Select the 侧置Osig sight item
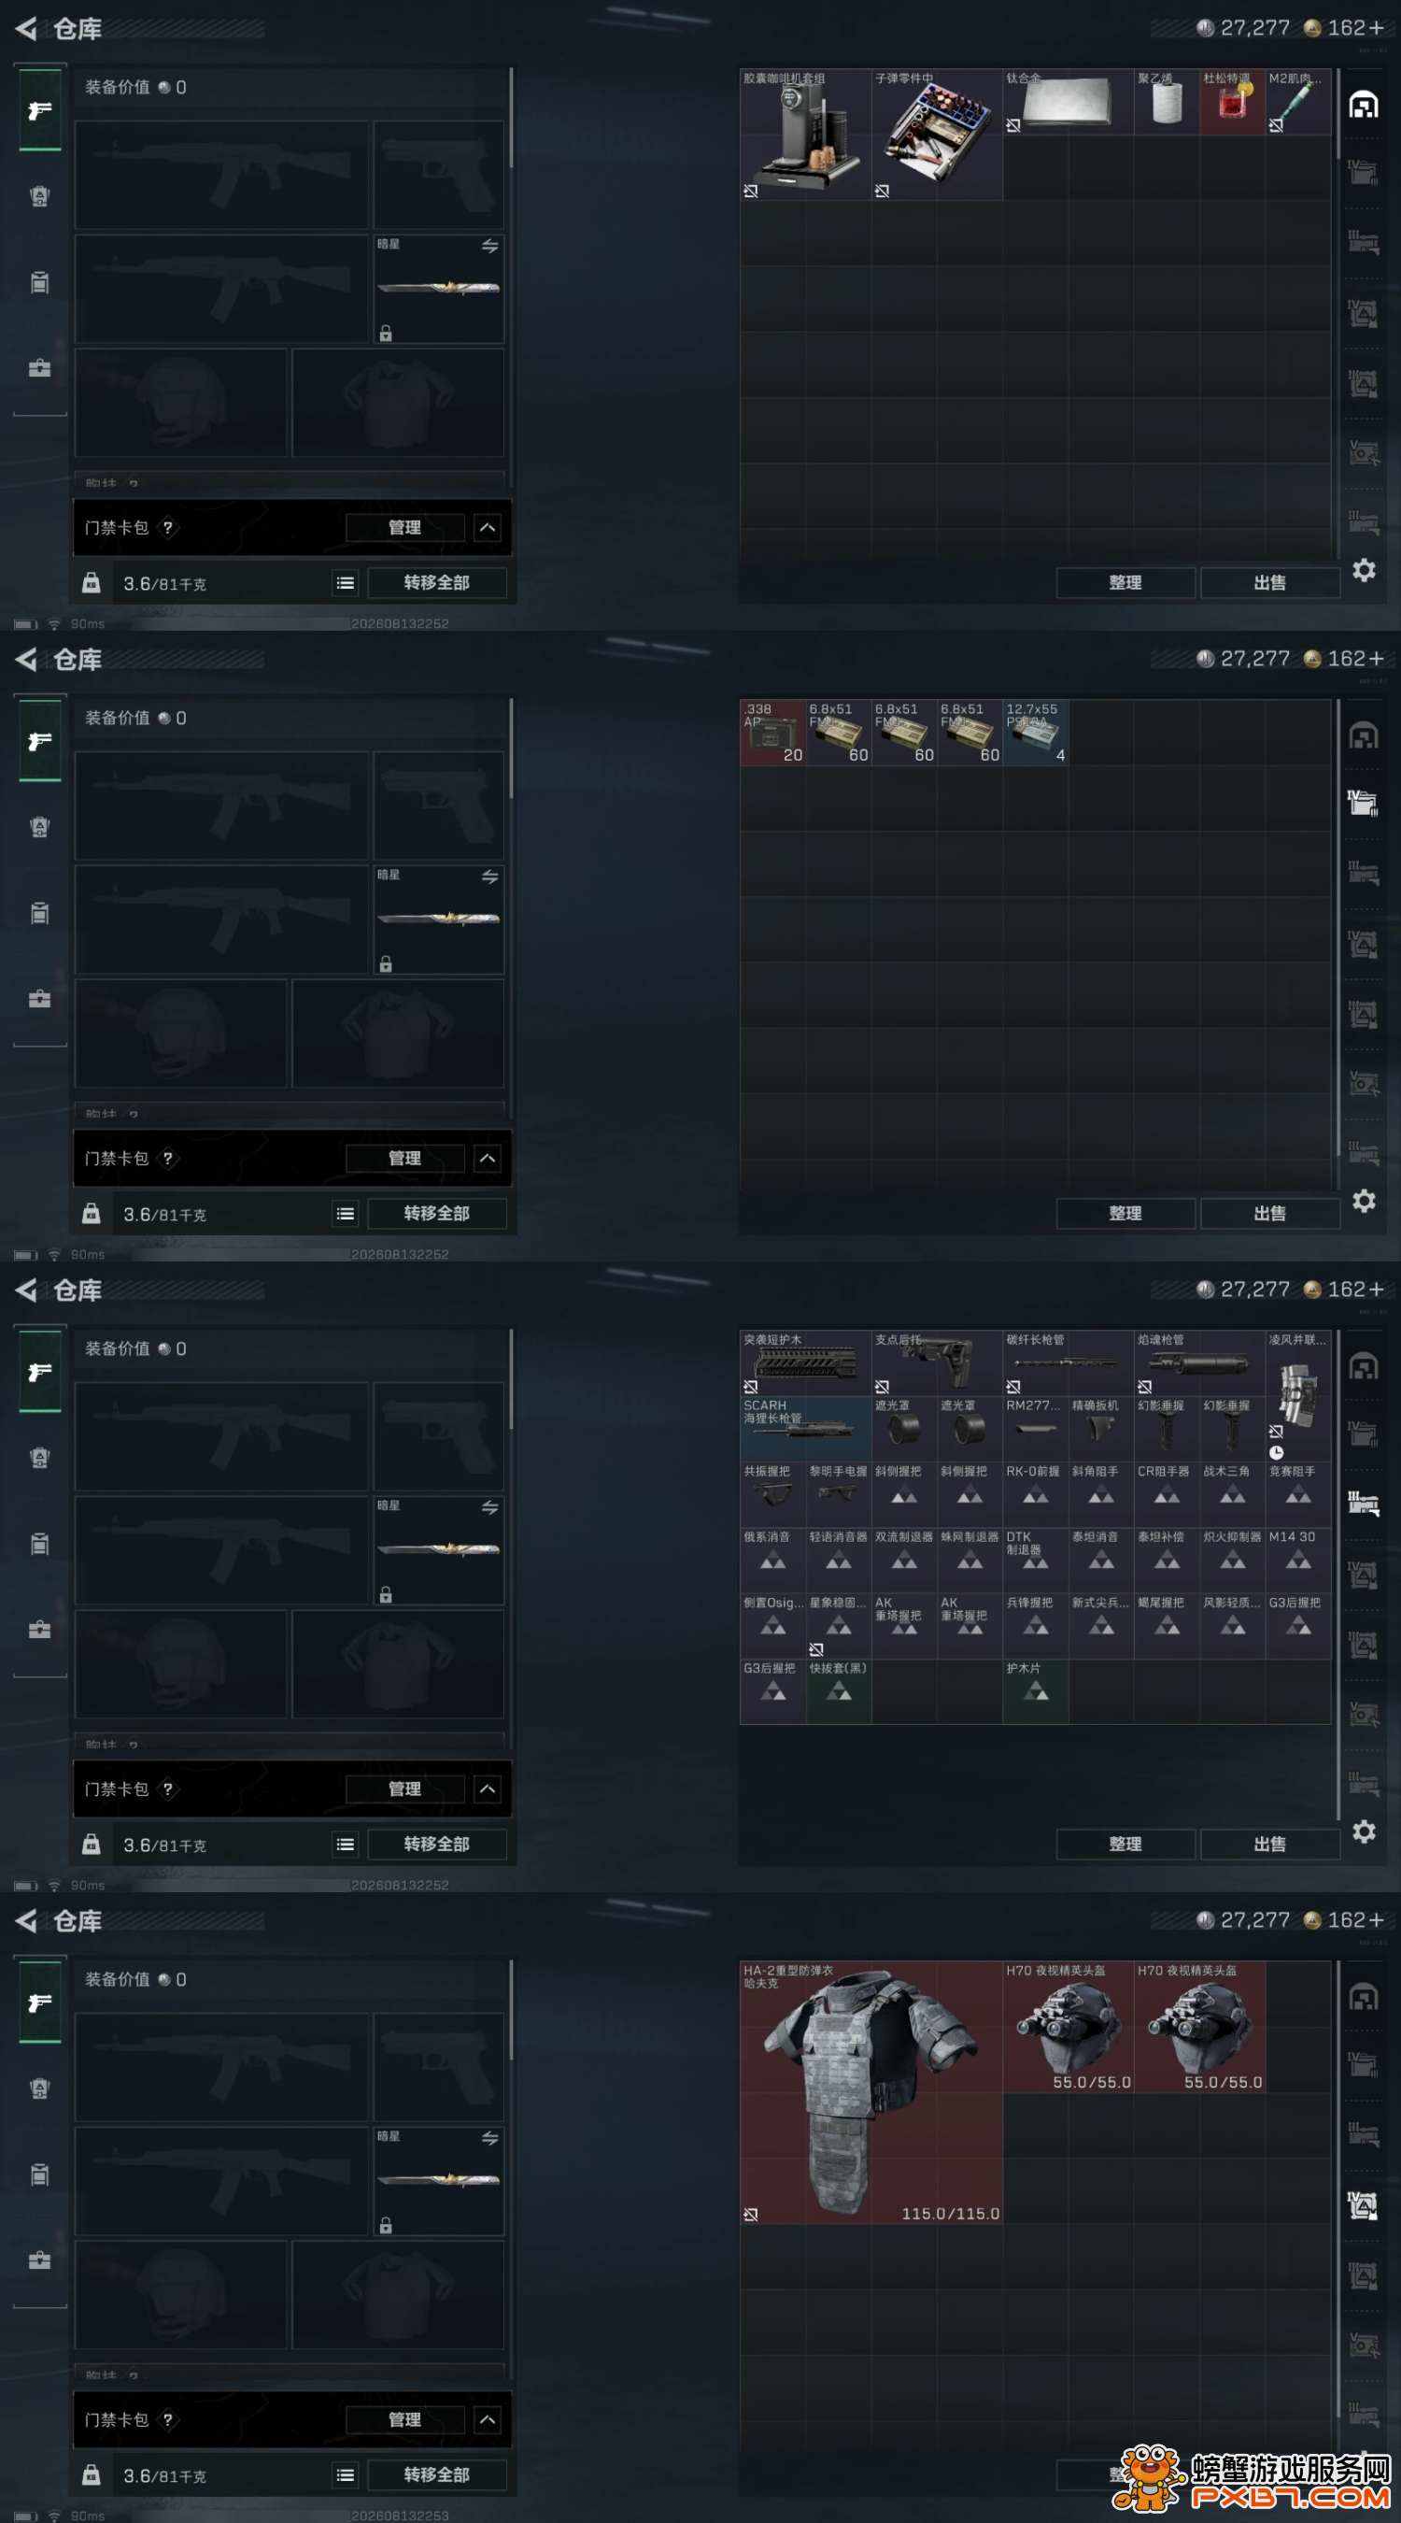This screenshot has height=2523, width=1401. 773,1626
